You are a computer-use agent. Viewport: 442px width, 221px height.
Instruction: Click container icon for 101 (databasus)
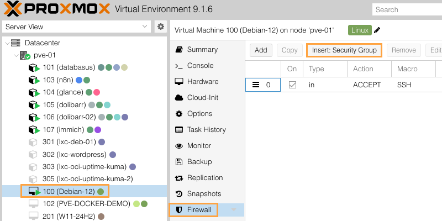tap(34, 67)
